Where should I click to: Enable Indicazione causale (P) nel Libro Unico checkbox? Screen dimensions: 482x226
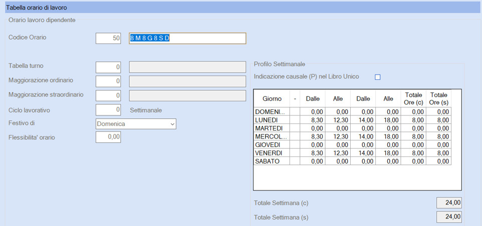pyautogui.click(x=377, y=77)
